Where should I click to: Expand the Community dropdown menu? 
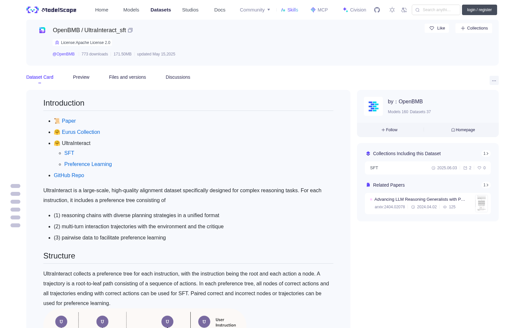[255, 10]
